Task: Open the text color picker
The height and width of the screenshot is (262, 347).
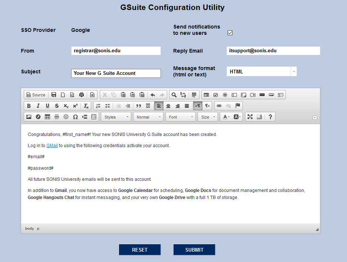Action: pyautogui.click(x=225, y=117)
